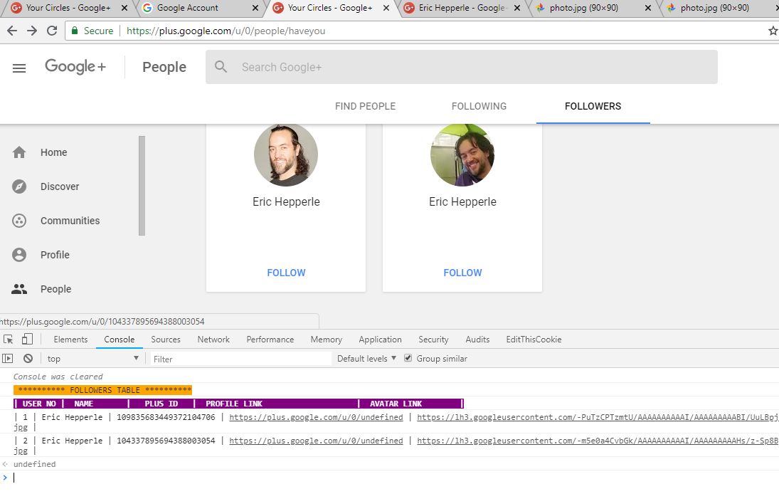Open the Google+ hamburger menu
The width and height of the screenshot is (779, 494).
coord(19,68)
